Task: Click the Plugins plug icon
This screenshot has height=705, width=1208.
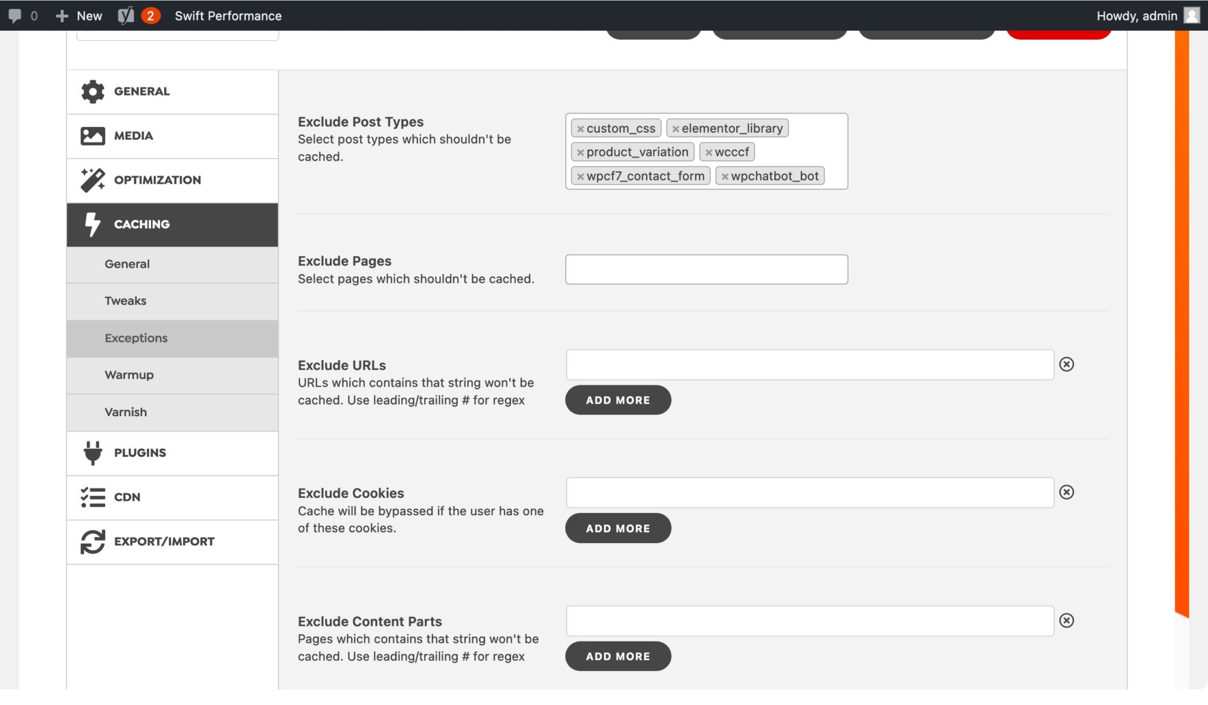Action: click(92, 452)
